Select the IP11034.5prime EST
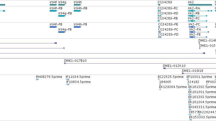The height and width of the screenshot is (121, 216). (x=78, y=77)
